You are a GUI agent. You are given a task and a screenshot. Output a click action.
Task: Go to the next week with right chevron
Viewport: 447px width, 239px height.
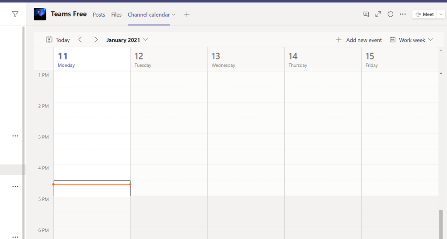click(96, 40)
